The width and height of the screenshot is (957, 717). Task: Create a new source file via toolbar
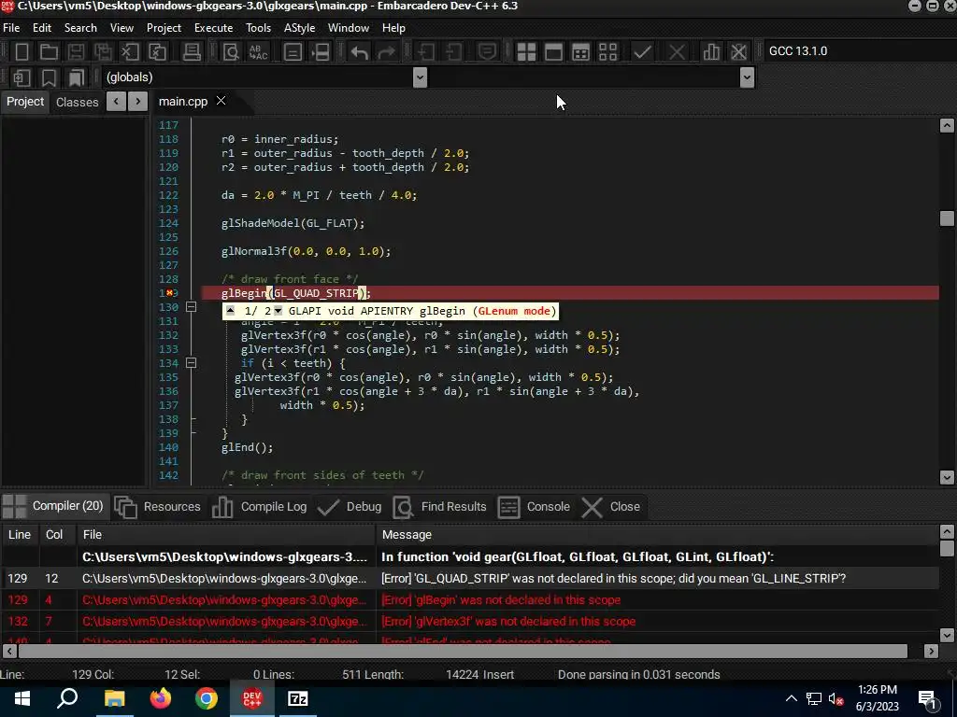point(22,52)
